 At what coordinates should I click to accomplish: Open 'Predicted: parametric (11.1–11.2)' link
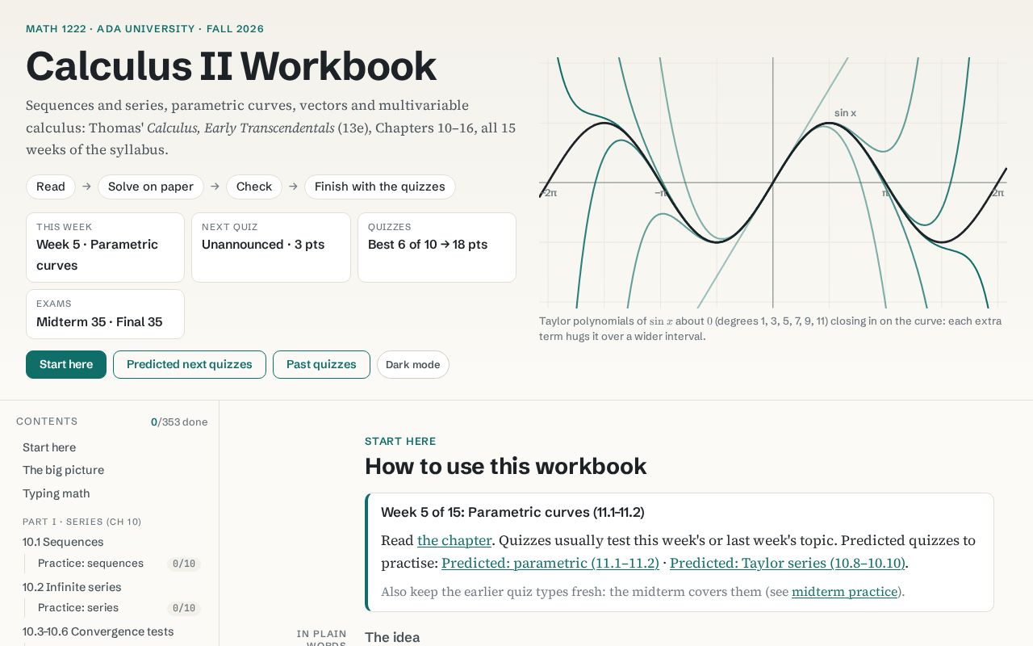click(550, 563)
